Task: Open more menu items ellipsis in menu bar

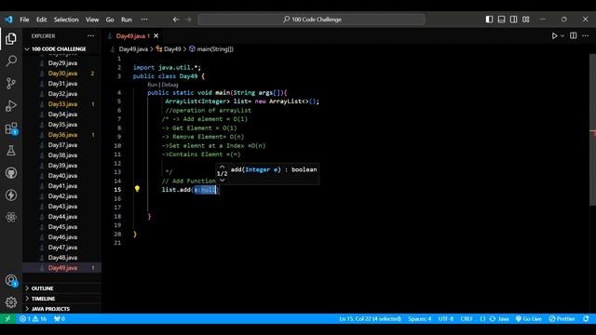Action: [x=144, y=20]
